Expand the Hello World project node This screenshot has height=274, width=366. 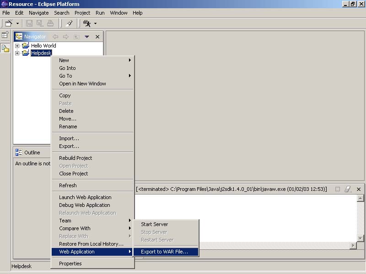pos(17,46)
